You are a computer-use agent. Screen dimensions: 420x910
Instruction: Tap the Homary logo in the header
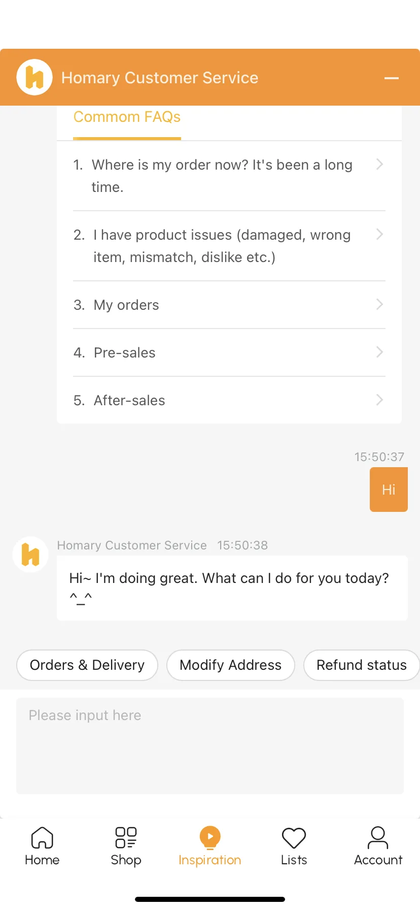pyautogui.click(x=34, y=78)
